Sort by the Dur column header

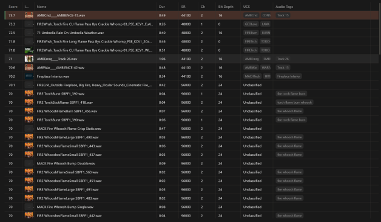pyautogui.click(x=161, y=7)
